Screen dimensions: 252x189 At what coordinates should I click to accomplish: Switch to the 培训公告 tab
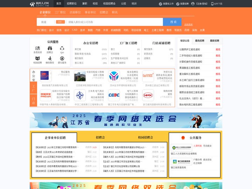pyautogui.click(x=185, y=41)
